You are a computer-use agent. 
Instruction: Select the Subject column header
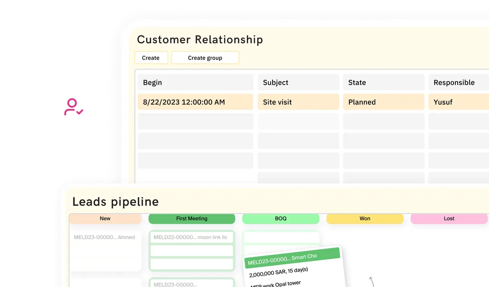click(298, 82)
